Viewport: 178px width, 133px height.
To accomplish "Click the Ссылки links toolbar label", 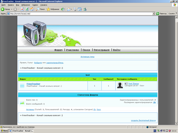I will 171,14.
